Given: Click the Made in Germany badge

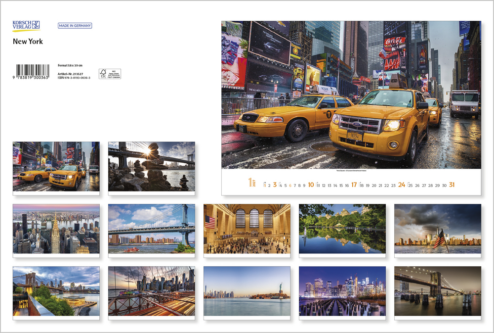Looking at the screenshot, I should (75, 26).
